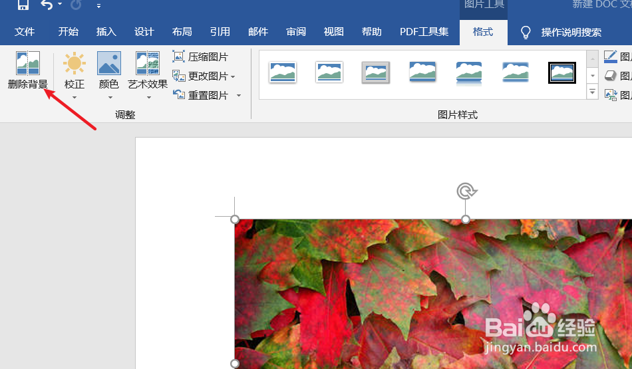The height and width of the screenshot is (369, 632).
Task: Switch to the 视图 tab
Action: [x=334, y=32]
